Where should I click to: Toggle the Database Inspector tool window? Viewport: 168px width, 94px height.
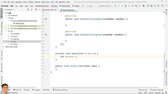(x=60, y=90)
